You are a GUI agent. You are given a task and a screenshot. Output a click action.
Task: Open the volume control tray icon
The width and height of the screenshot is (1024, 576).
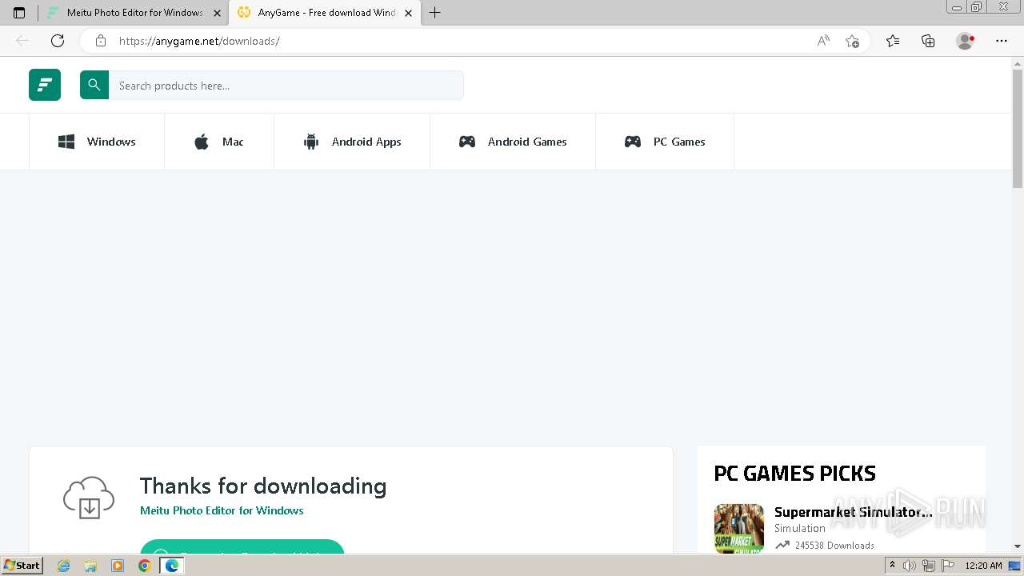(x=910, y=566)
